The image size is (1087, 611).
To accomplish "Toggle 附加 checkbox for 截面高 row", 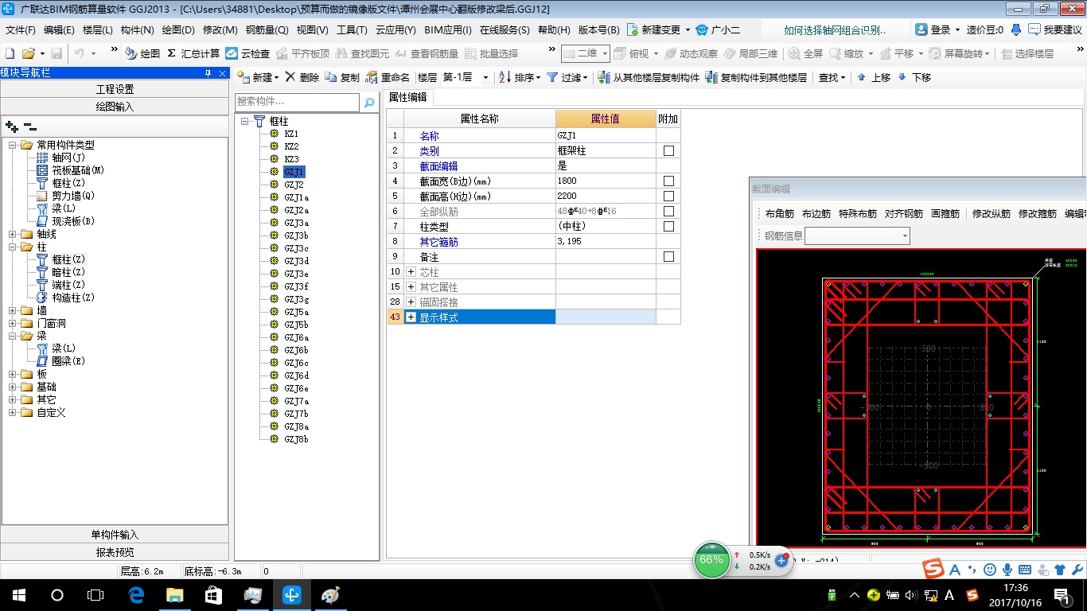I will [x=668, y=196].
